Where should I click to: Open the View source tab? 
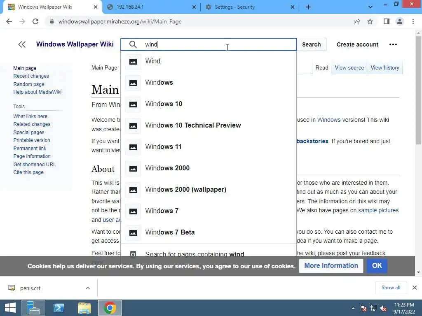point(349,68)
